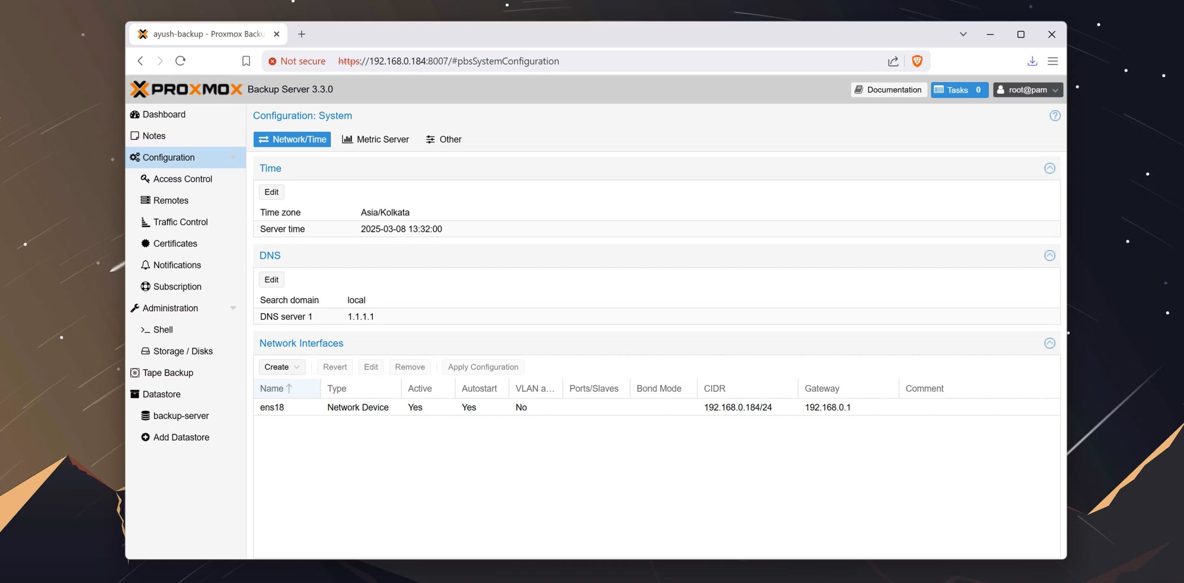Open the root@pam user menu
The image size is (1184, 583).
[x=1028, y=89]
